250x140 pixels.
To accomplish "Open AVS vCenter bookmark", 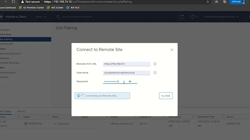I will point(55,8).
